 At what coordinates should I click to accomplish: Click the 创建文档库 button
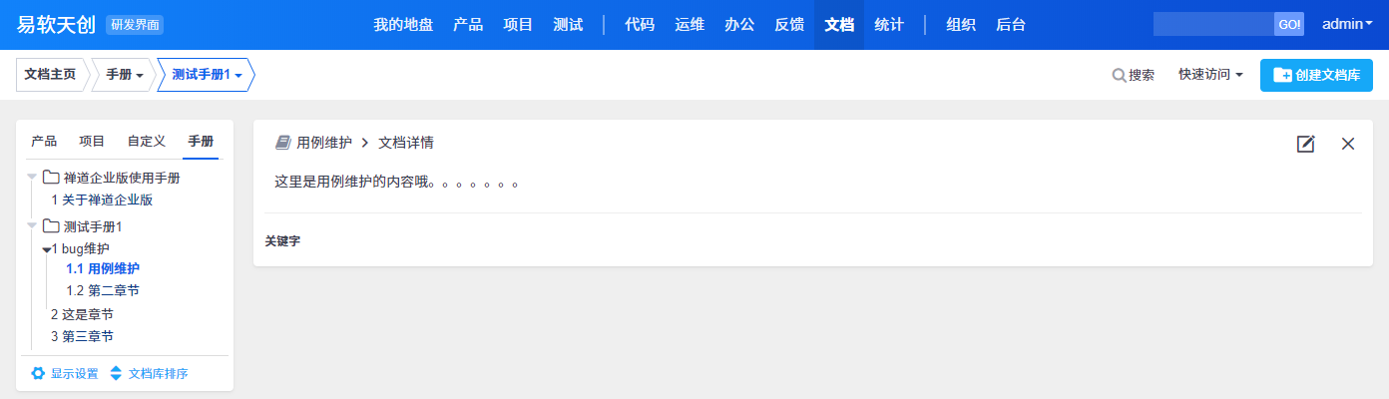pyautogui.click(x=1316, y=75)
